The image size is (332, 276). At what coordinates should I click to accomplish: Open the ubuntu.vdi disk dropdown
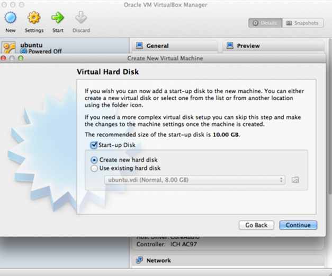pyautogui.click(x=194, y=180)
